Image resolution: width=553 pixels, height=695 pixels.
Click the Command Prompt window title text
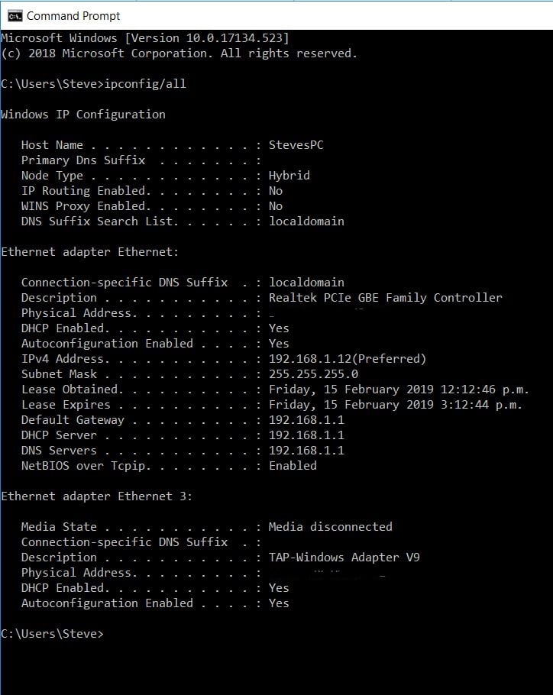[x=73, y=16]
